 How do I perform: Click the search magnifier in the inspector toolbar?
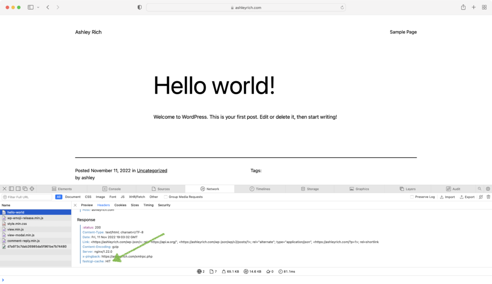[x=480, y=189]
